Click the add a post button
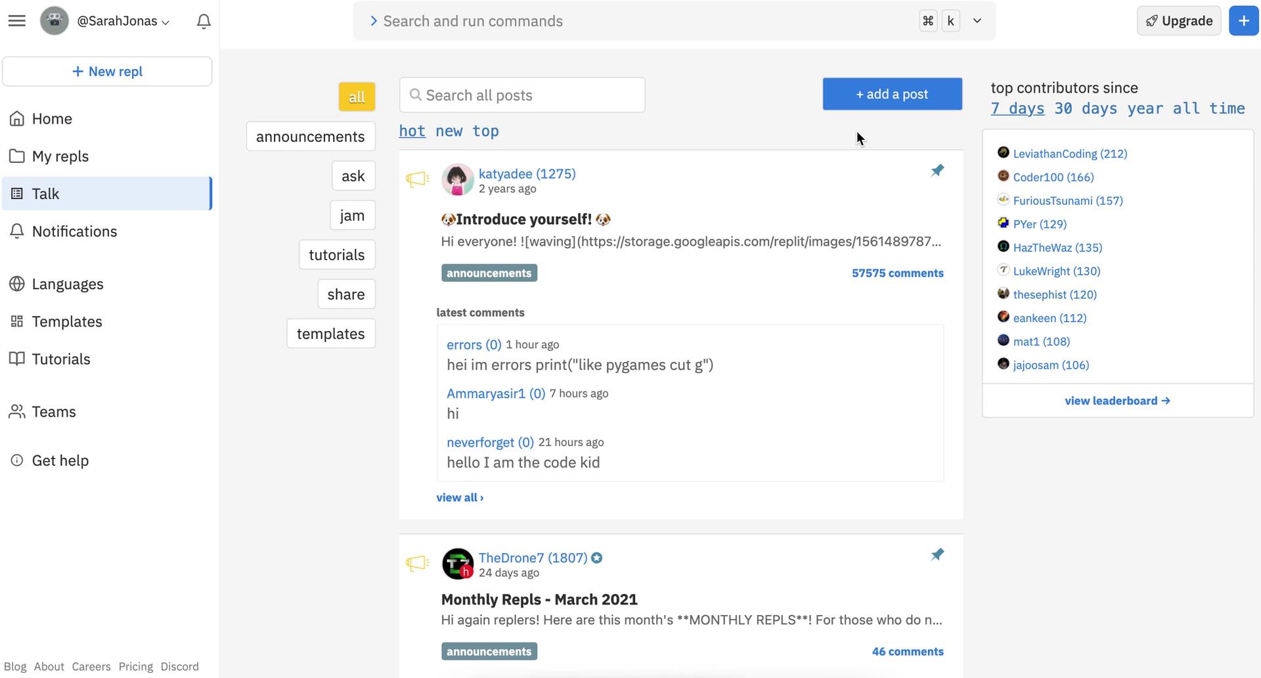 click(x=892, y=95)
